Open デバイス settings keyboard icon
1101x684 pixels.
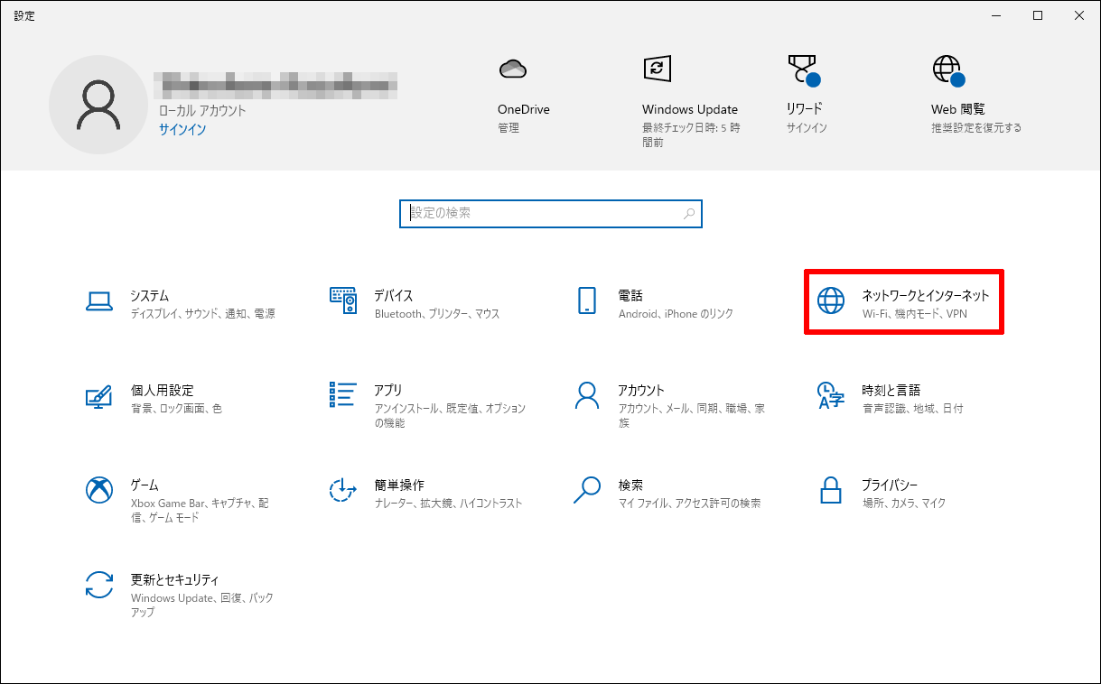tap(343, 301)
